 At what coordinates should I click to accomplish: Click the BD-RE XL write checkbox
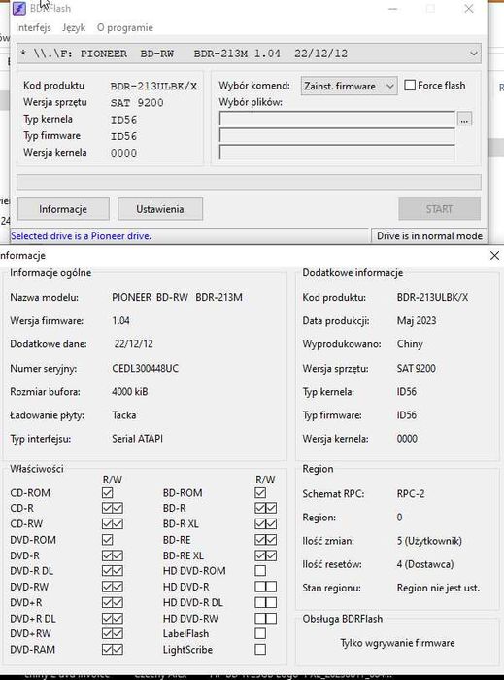pos(271,555)
